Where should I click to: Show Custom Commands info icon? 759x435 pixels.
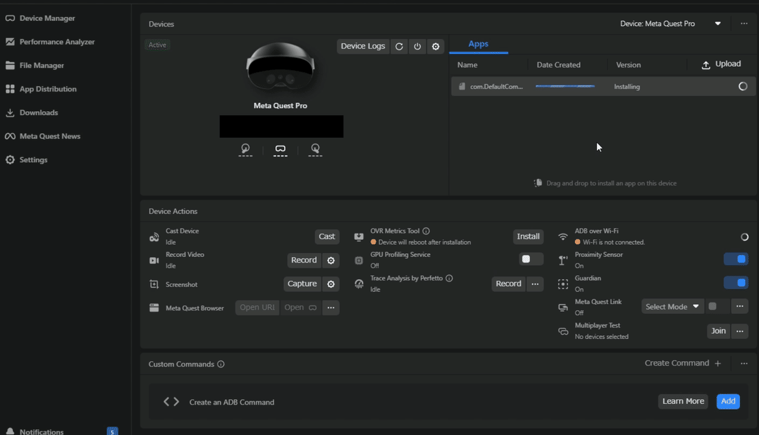tap(221, 364)
